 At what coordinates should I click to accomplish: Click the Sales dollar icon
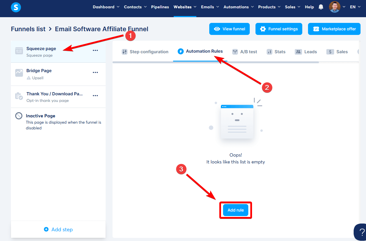[x=330, y=52]
